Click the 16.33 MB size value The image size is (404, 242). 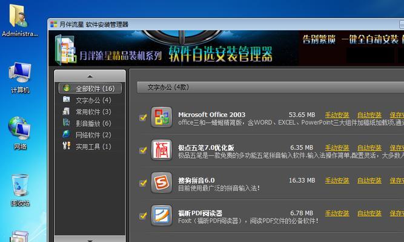point(302,180)
